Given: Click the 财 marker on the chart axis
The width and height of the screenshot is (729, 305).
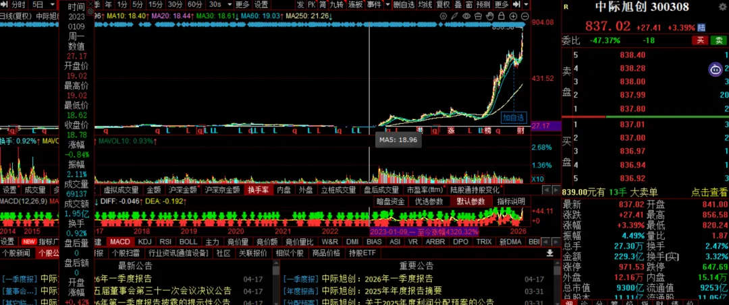Looking at the screenshot, I should coord(521,131).
